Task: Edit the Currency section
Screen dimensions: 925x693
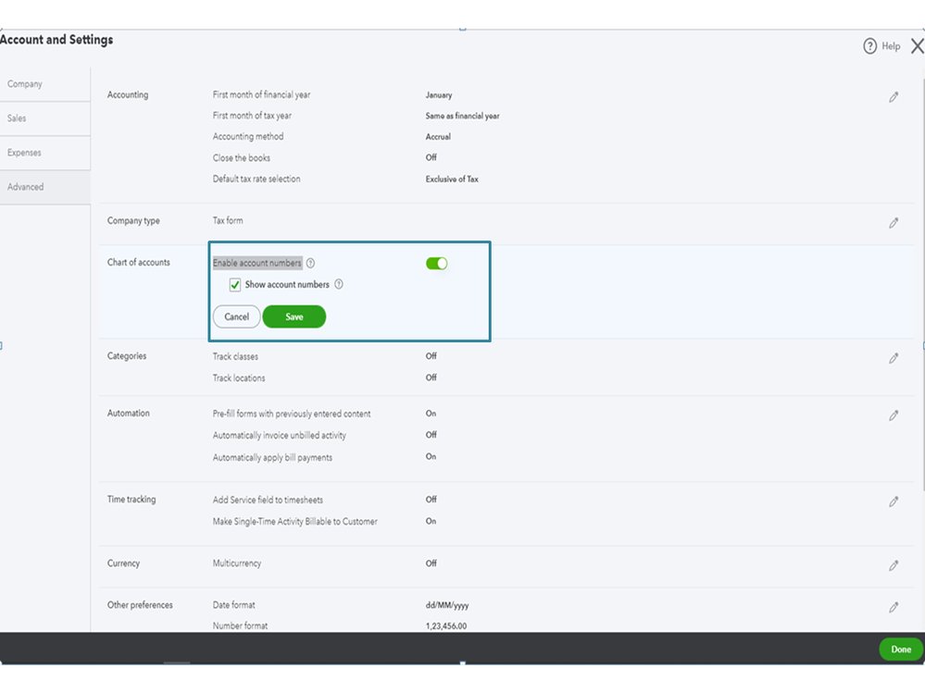Action: [x=894, y=565]
